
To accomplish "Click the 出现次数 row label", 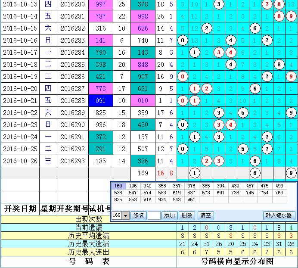I will (89, 219).
